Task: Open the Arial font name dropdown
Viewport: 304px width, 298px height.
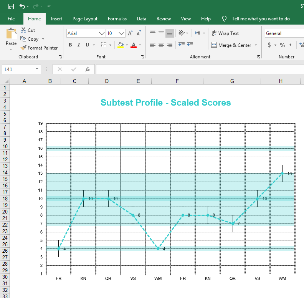Action: point(102,33)
